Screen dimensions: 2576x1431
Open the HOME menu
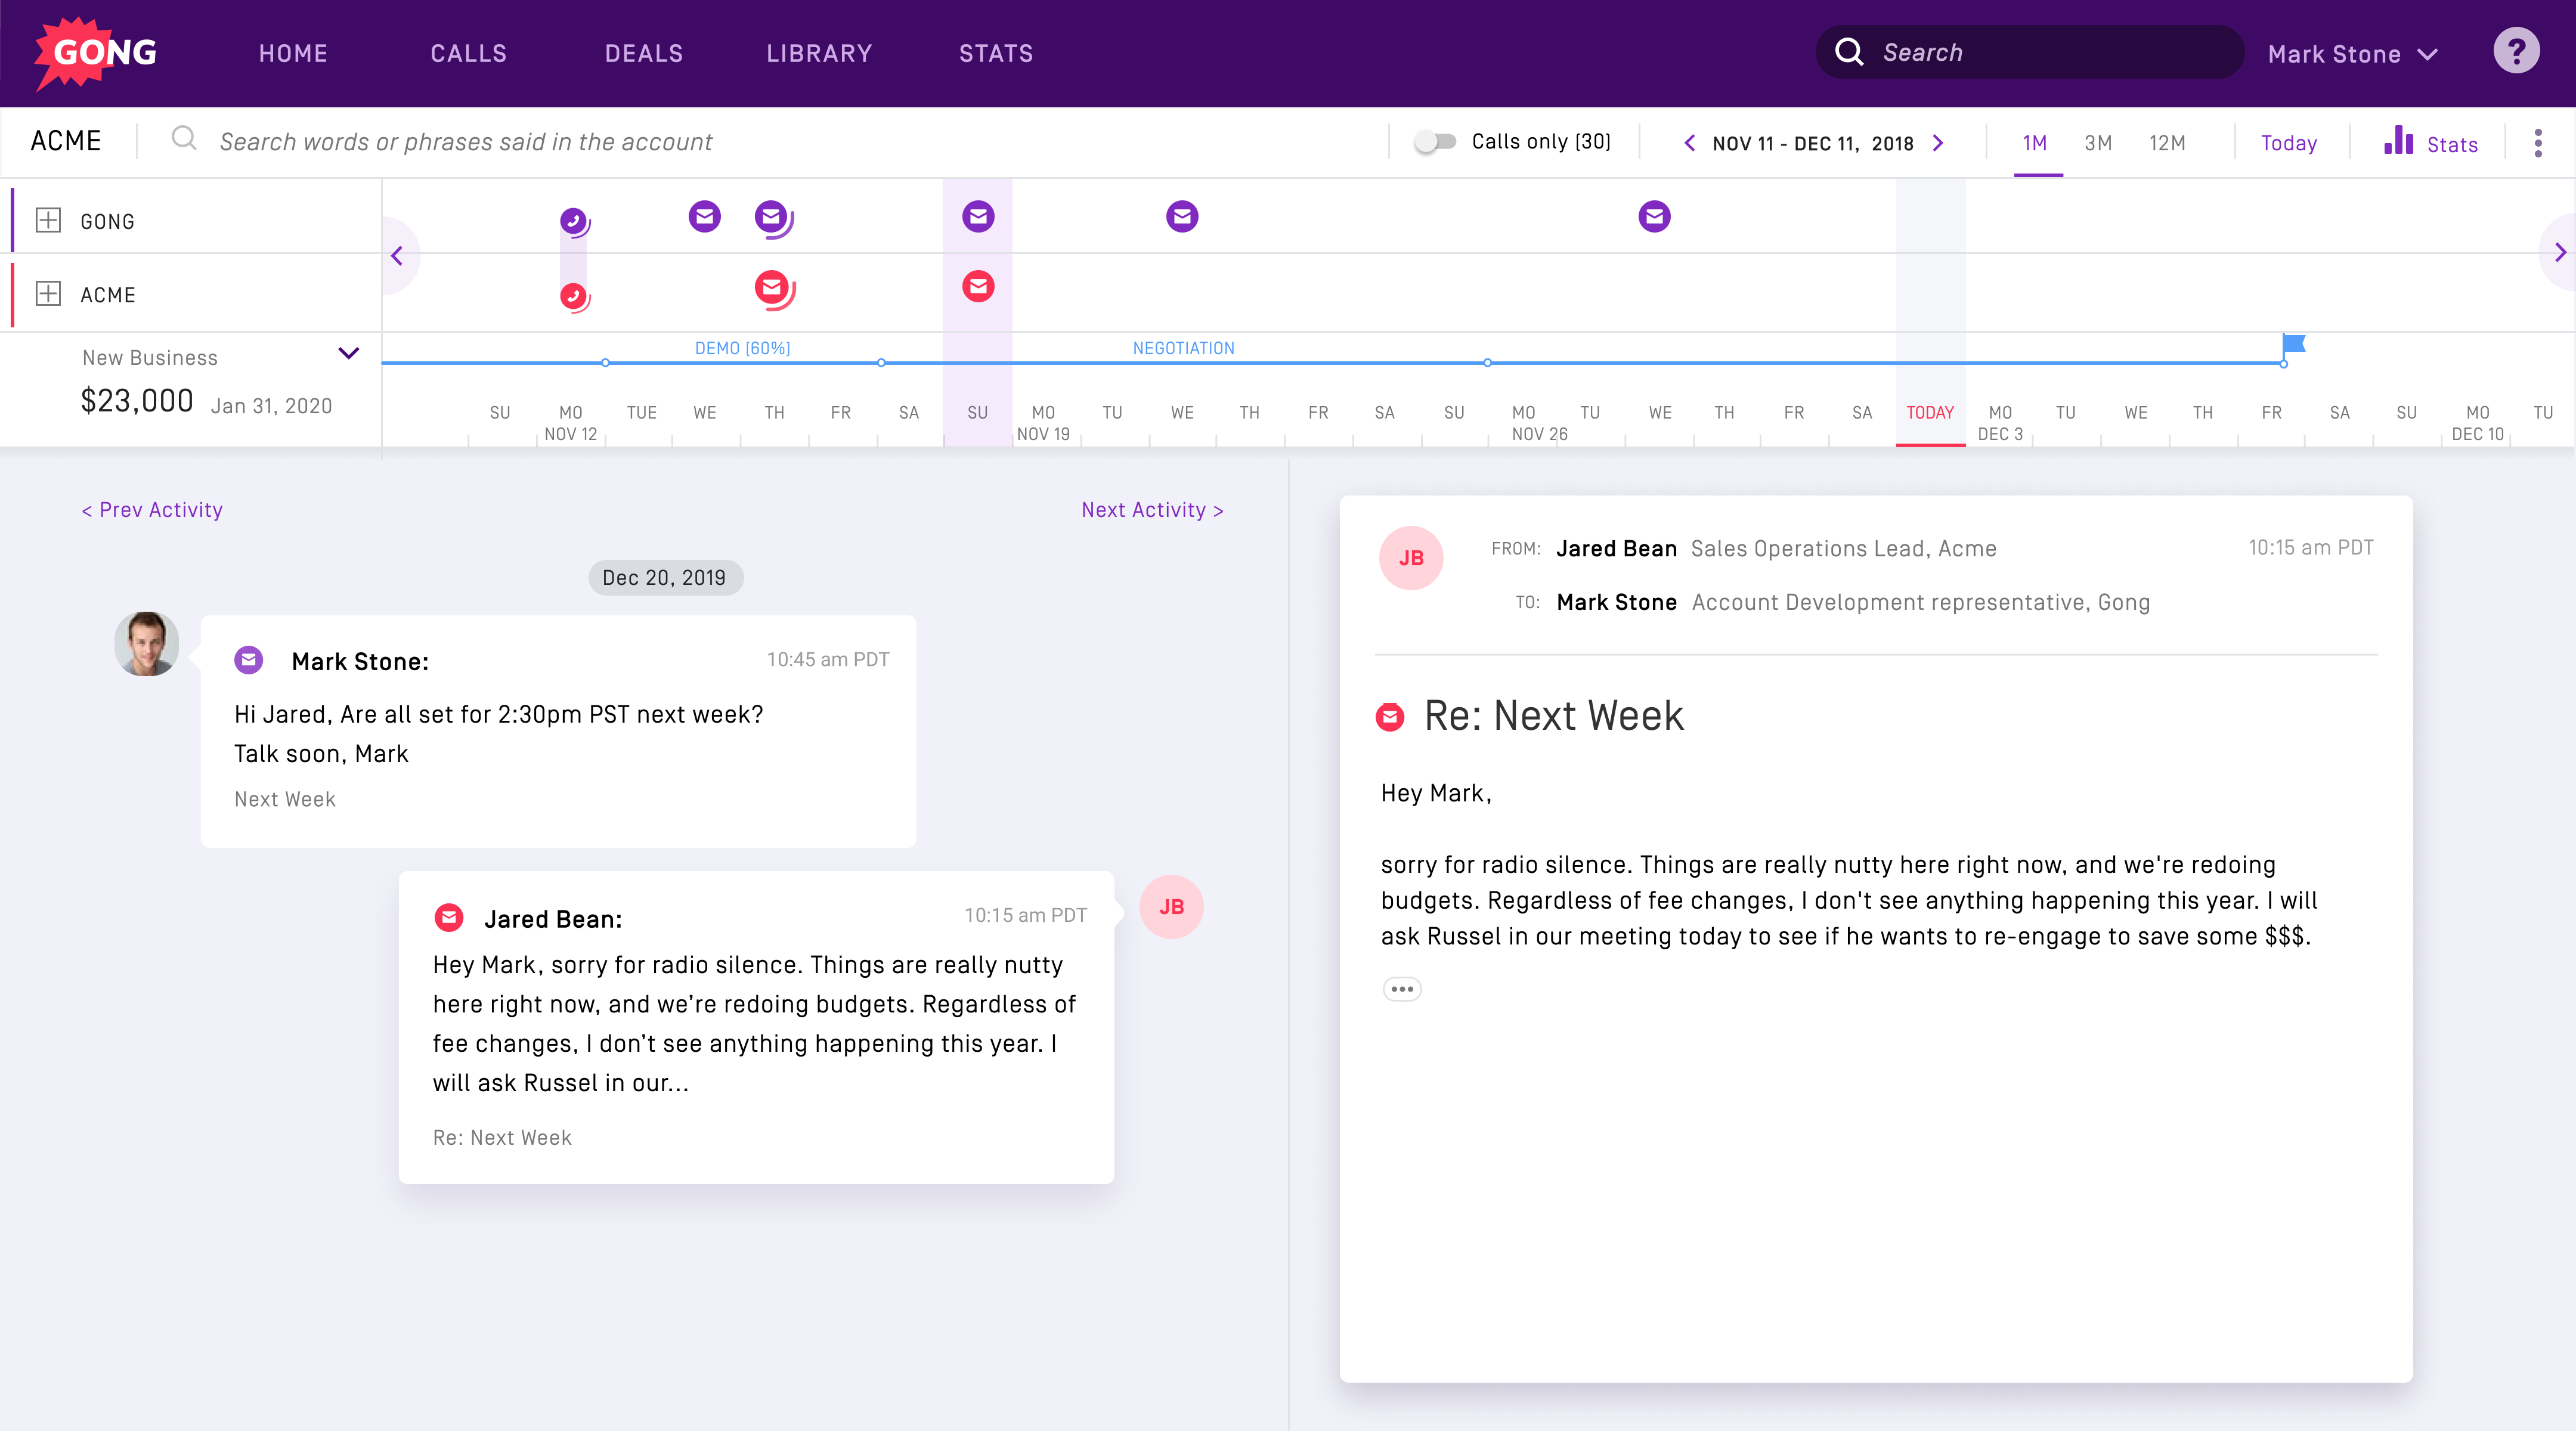pyautogui.click(x=293, y=54)
